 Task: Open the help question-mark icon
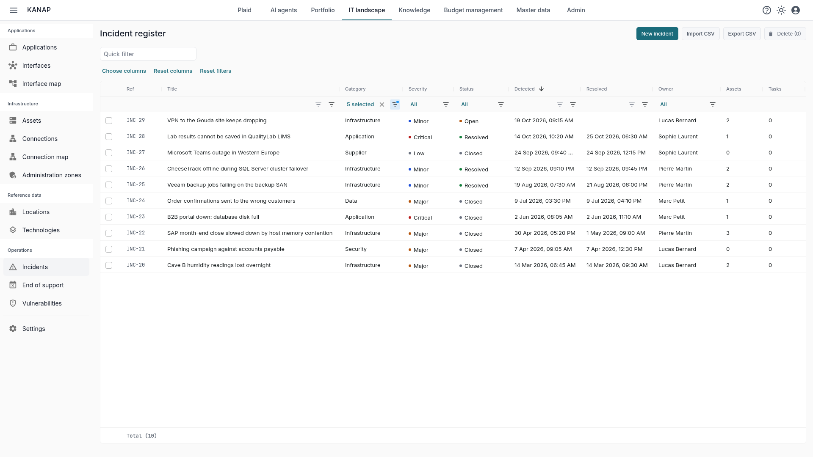point(767,10)
